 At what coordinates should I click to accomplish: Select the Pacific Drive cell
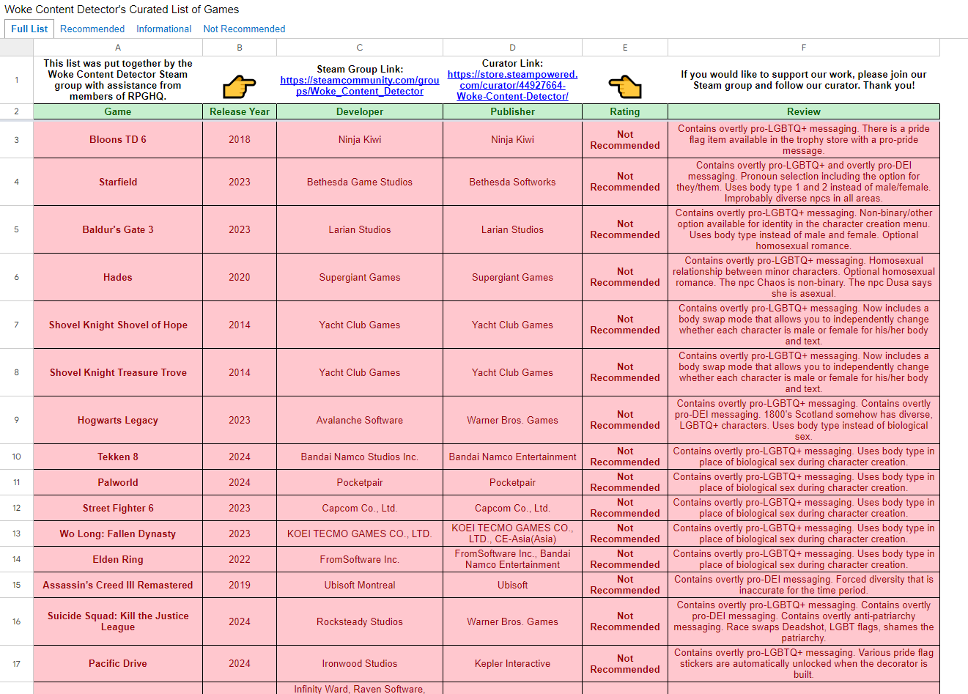pyautogui.click(x=118, y=663)
